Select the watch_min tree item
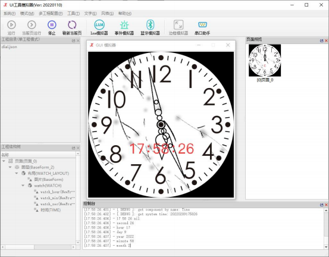The image size is (329, 257). click(58, 198)
